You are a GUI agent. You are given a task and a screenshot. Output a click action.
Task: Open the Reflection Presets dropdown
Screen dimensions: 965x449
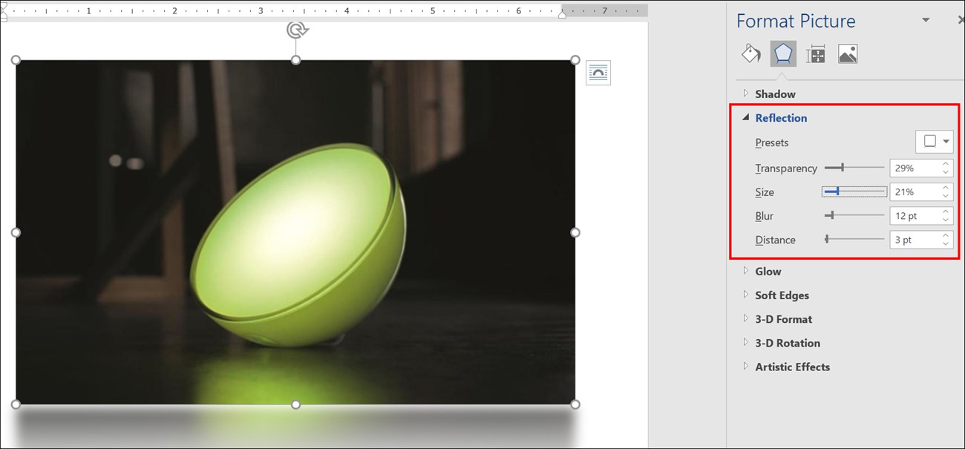pyautogui.click(x=935, y=142)
